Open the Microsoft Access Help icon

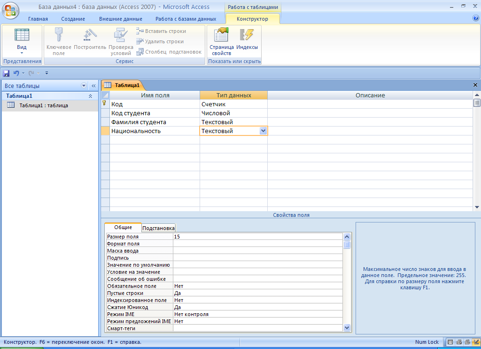(476, 18)
